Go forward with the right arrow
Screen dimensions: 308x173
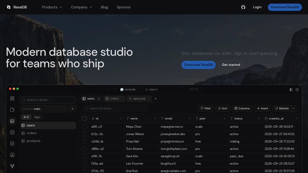(115, 90)
